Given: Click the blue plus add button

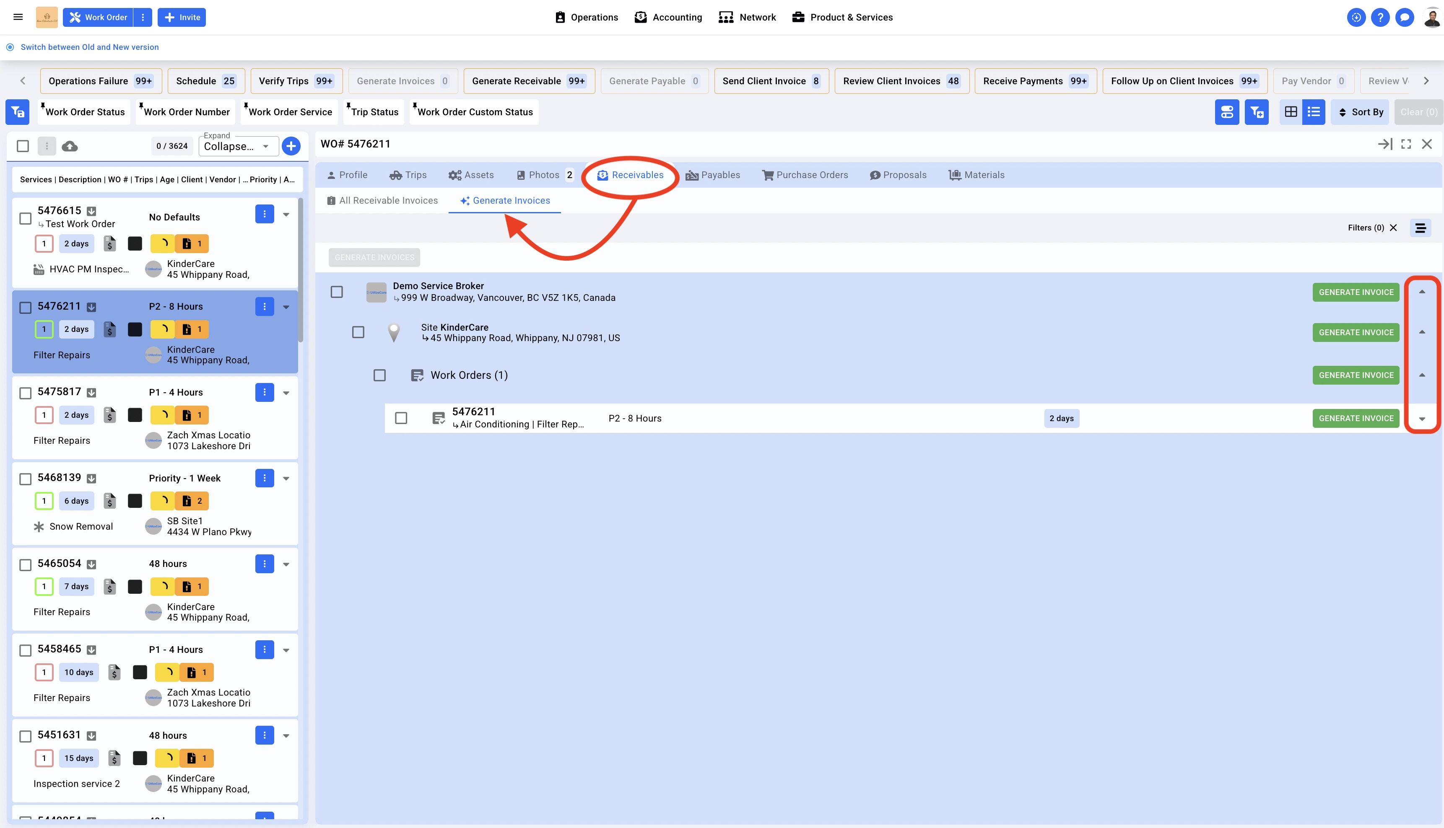Looking at the screenshot, I should click(291, 146).
